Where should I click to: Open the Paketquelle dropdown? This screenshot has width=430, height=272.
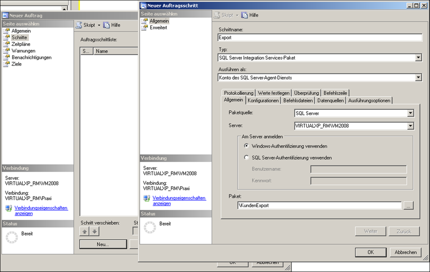[x=410, y=113]
